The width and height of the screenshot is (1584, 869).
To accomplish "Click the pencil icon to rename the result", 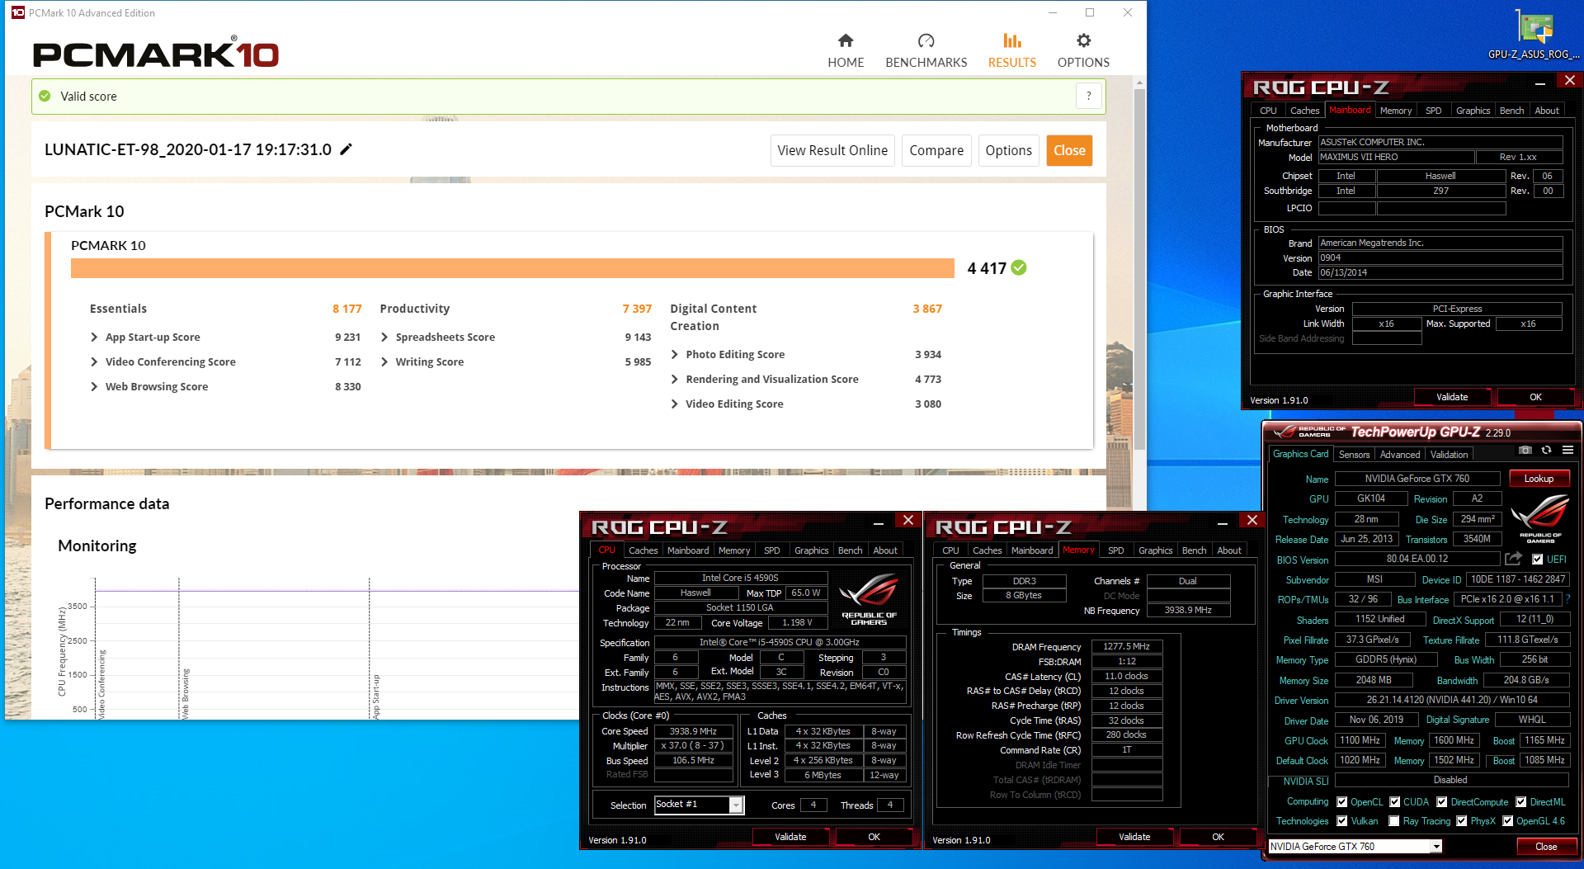I will coord(346,149).
